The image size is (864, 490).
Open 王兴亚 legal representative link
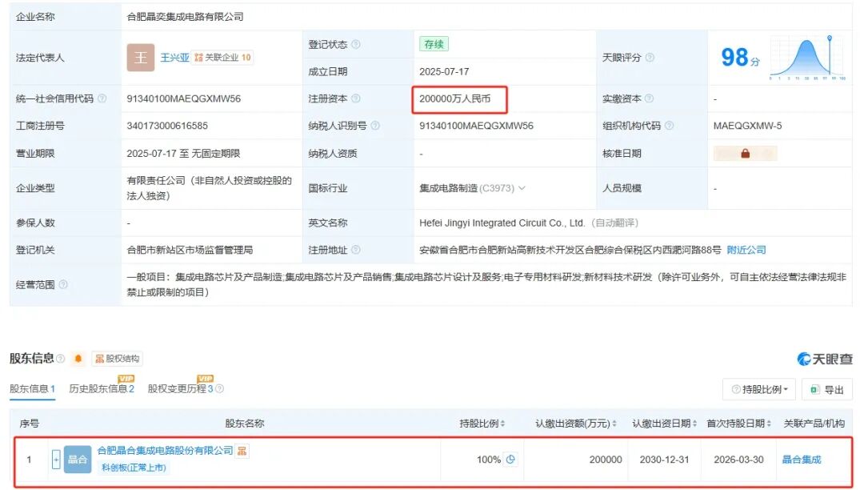tap(175, 58)
